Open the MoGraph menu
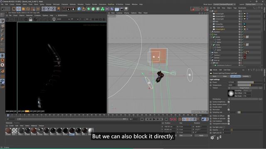This screenshot has width=266, height=149. click(57, 5)
